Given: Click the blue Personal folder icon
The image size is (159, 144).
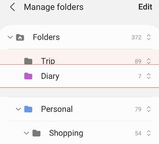Looking at the screenshot, I should coord(28,109).
